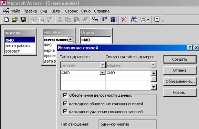The image size is (199, 129).
Task: Open the Вид menu
Action: [44, 11]
